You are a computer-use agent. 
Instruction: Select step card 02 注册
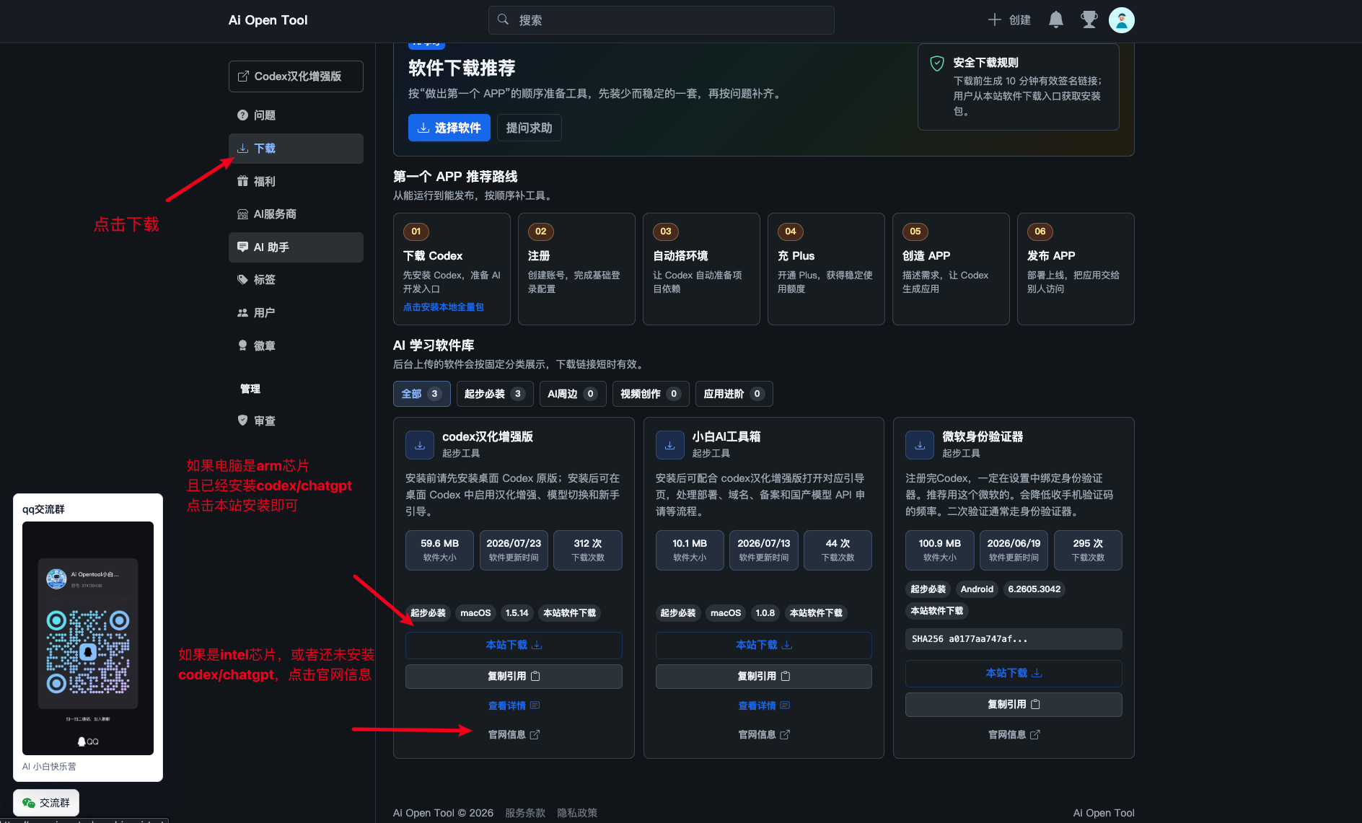(576, 269)
